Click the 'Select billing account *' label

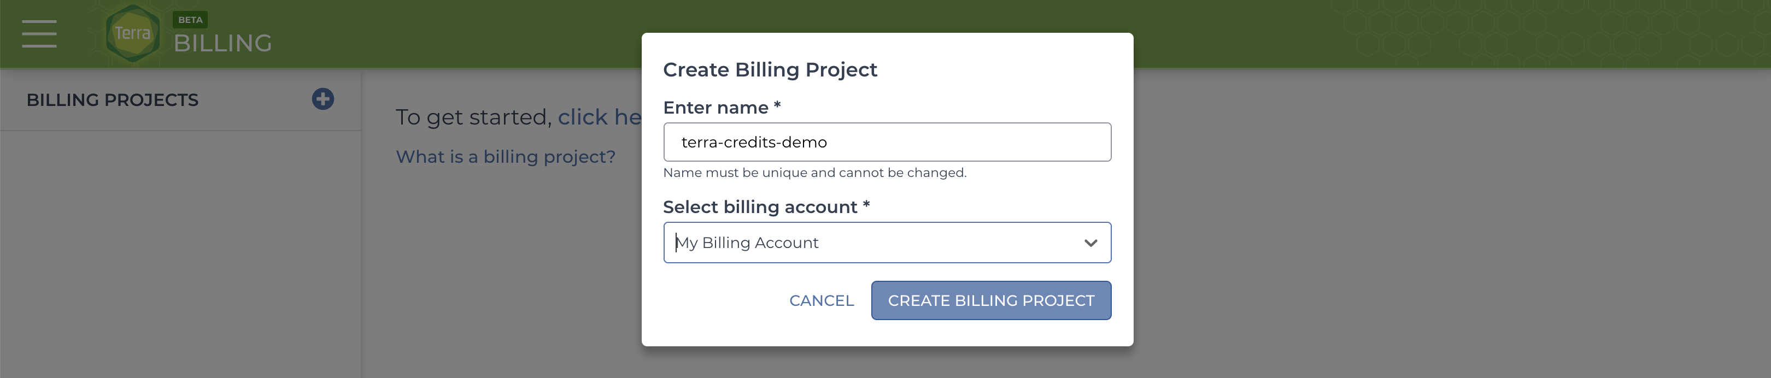pyautogui.click(x=766, y=207)
